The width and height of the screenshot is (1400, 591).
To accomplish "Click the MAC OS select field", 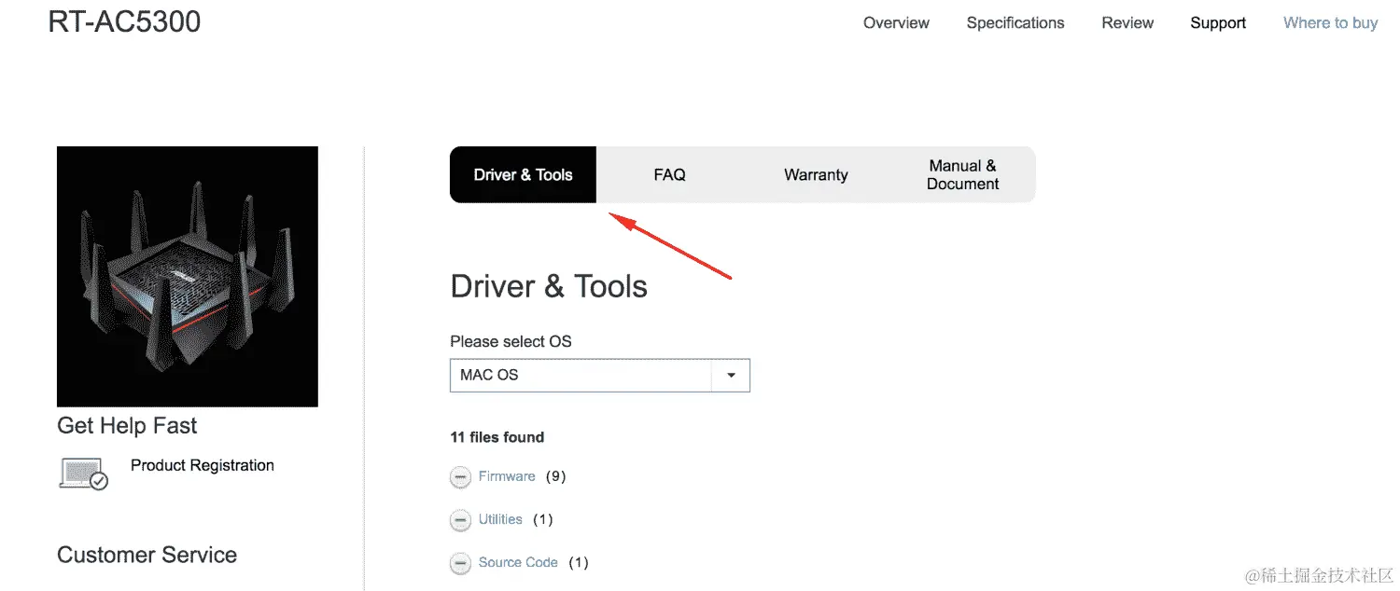I will [600, 376].
